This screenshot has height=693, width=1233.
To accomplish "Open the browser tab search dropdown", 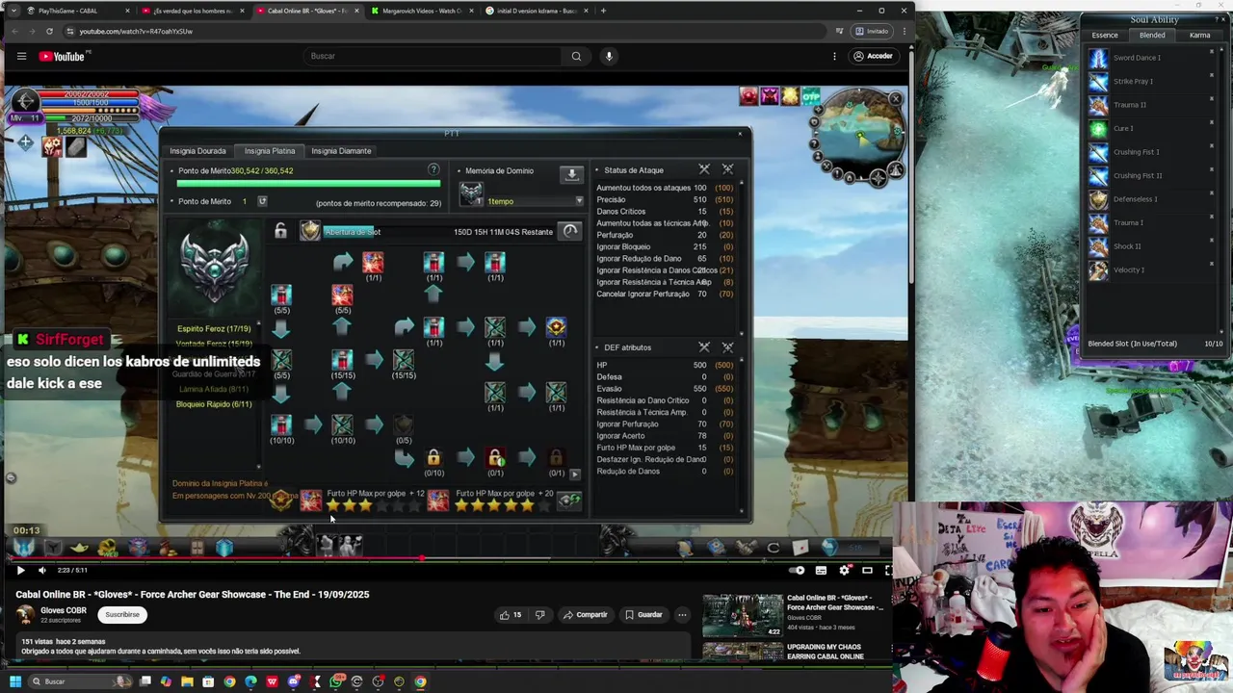I will click(x=13, y=11).
